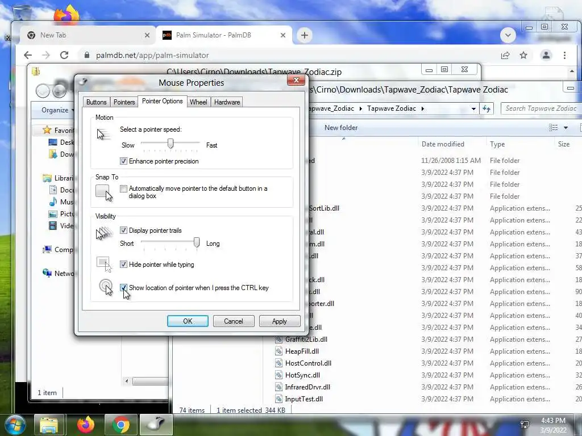Click the Chrome address bar URL

[x=152, y=55]
